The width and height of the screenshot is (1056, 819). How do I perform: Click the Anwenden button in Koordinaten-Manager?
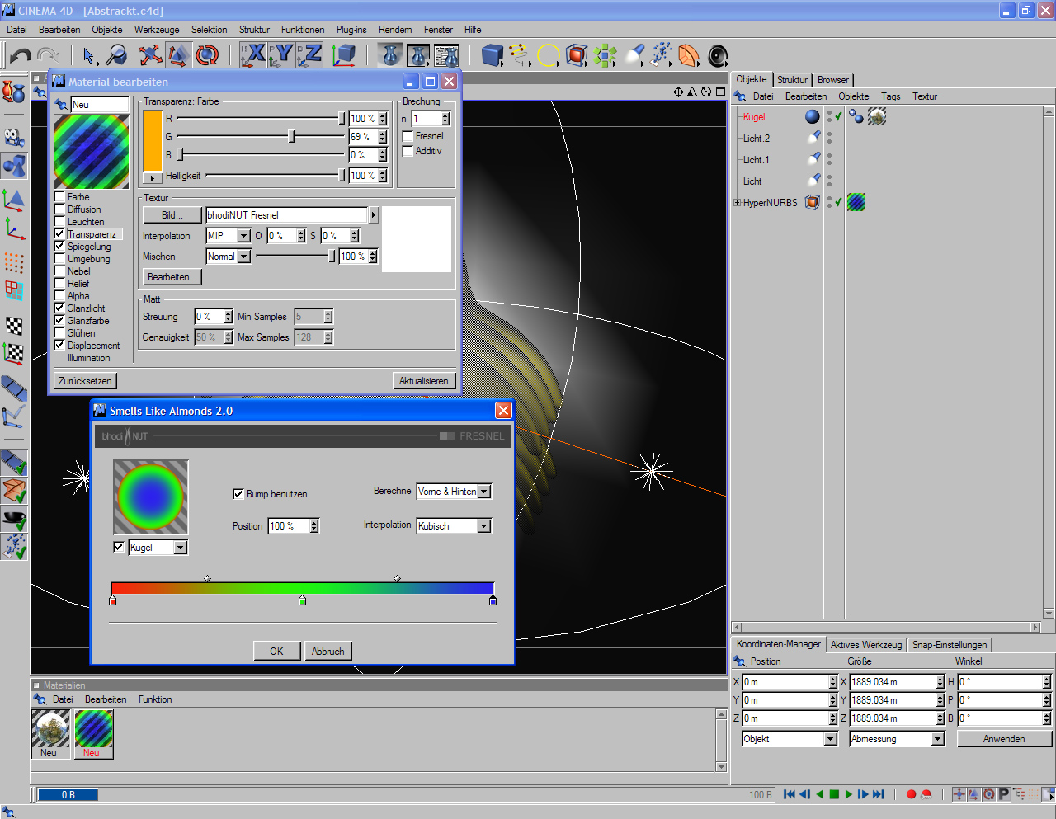(1003, 739)
